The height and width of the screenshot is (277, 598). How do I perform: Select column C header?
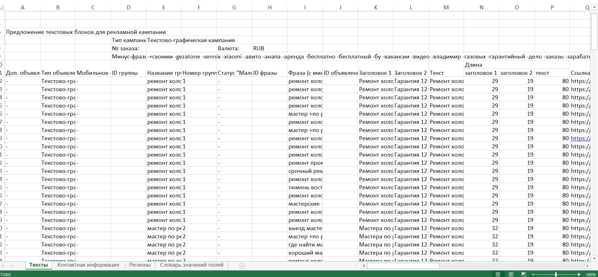click(x=93, y=8)
